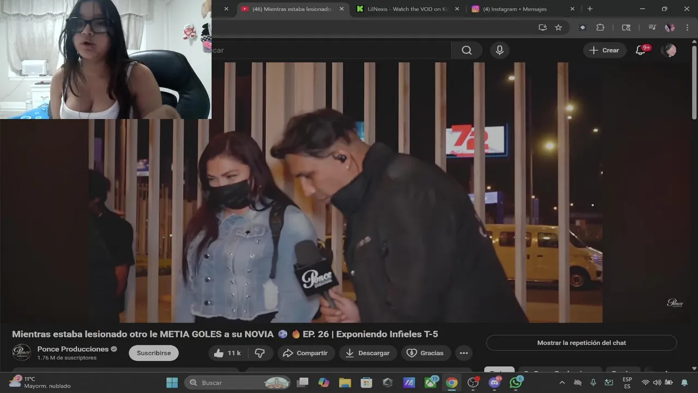Open WhatsApp from the taskbar

click(x=516, y=383)
